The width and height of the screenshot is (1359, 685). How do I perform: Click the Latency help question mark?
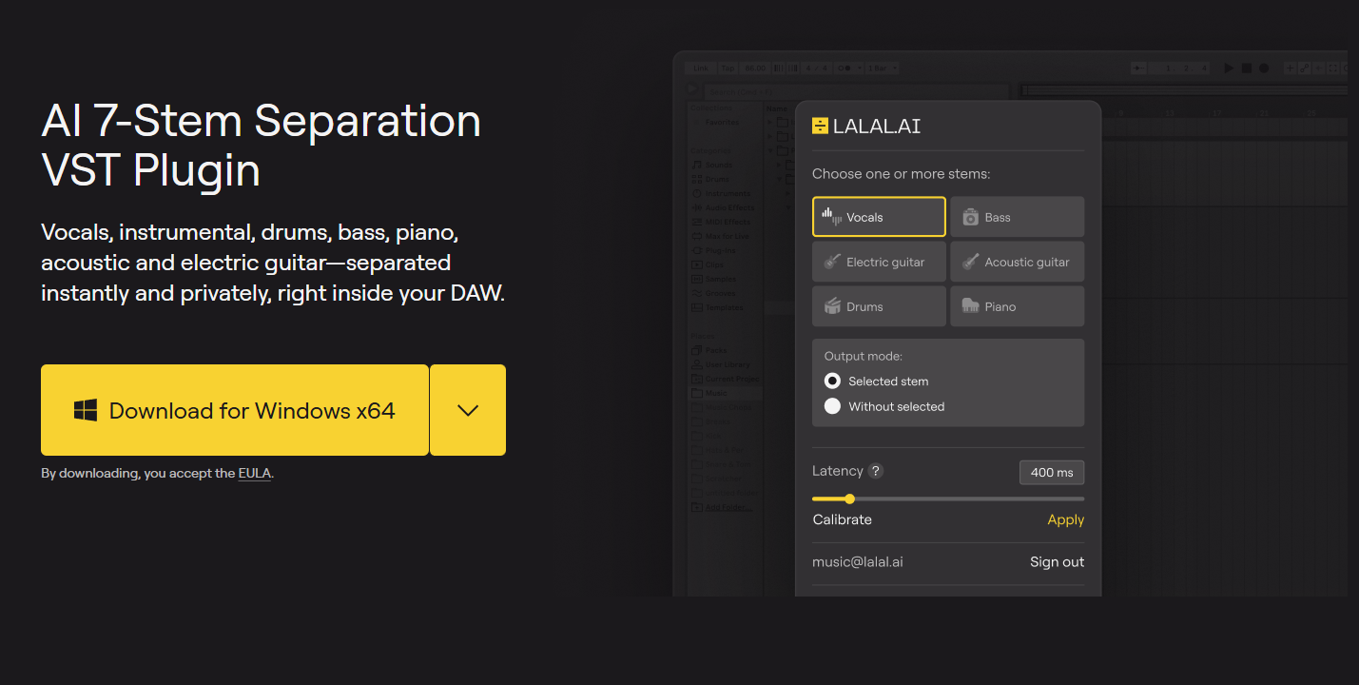876,471
